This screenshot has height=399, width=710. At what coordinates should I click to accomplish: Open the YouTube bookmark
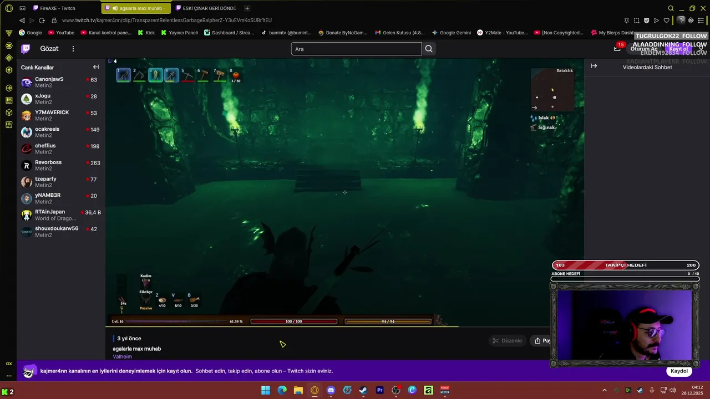pos(61,33)
